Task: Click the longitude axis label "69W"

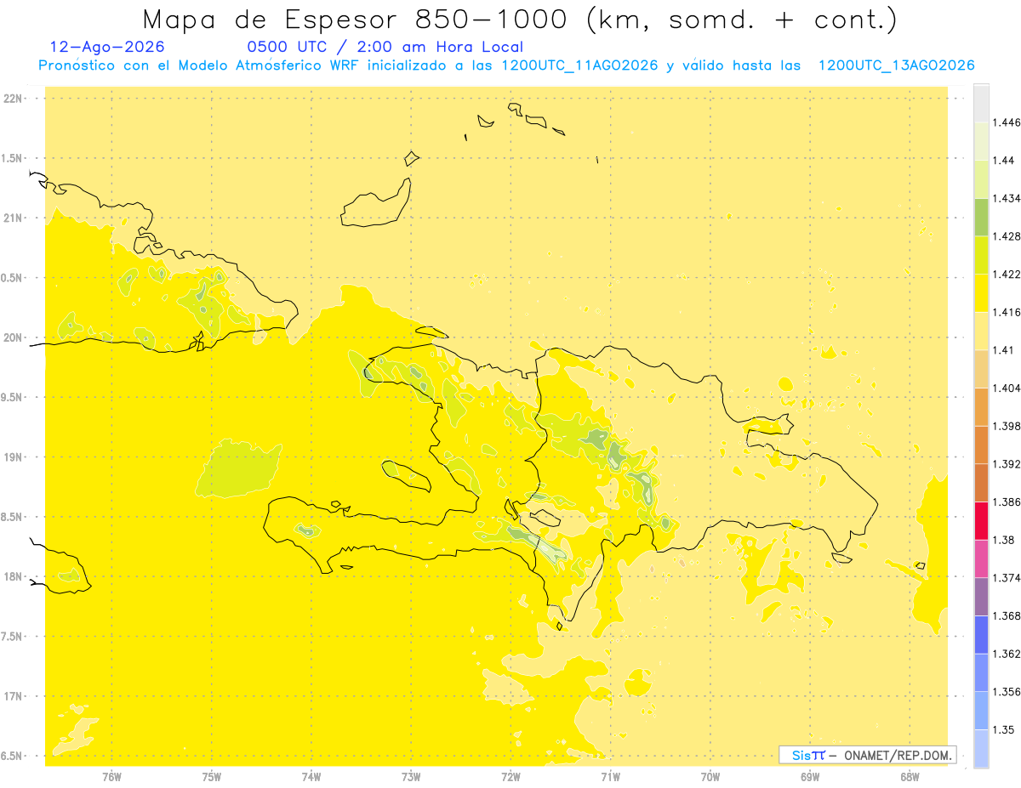Action: click(810, 777)
